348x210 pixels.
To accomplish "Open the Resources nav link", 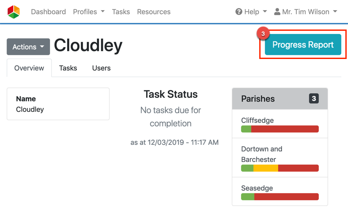I will pyautogui.click(x=154, y=12).
